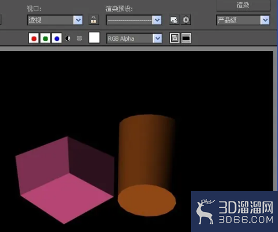Open the RGB Alpha channel dropdown

pos(134,38)
